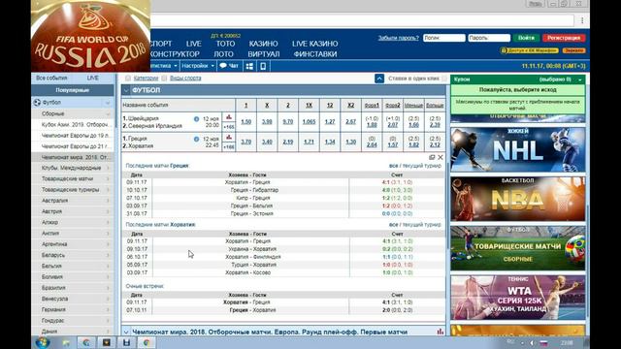Open КАЗИНО in top navigation
The image size is (621, 349).
[x=263, y=44]
